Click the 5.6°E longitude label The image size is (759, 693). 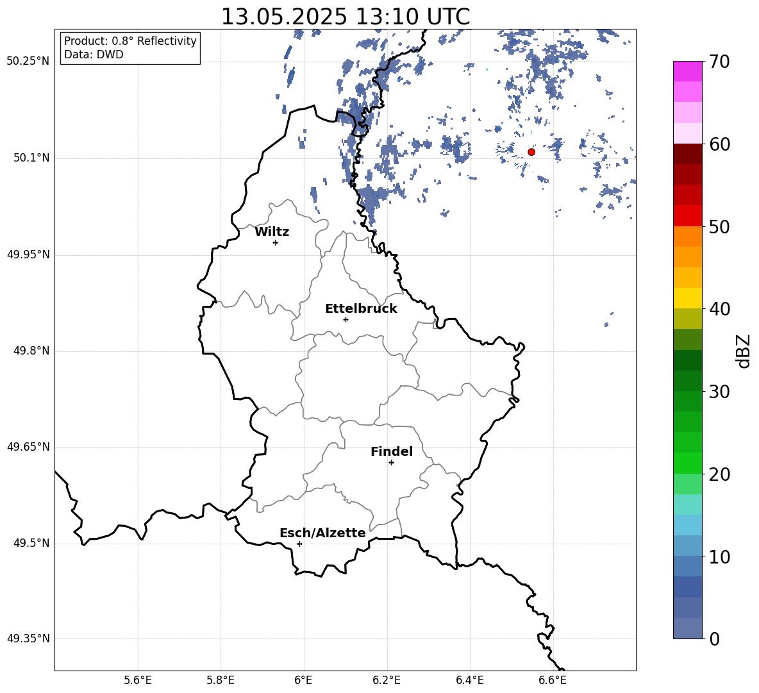point(138,680)
